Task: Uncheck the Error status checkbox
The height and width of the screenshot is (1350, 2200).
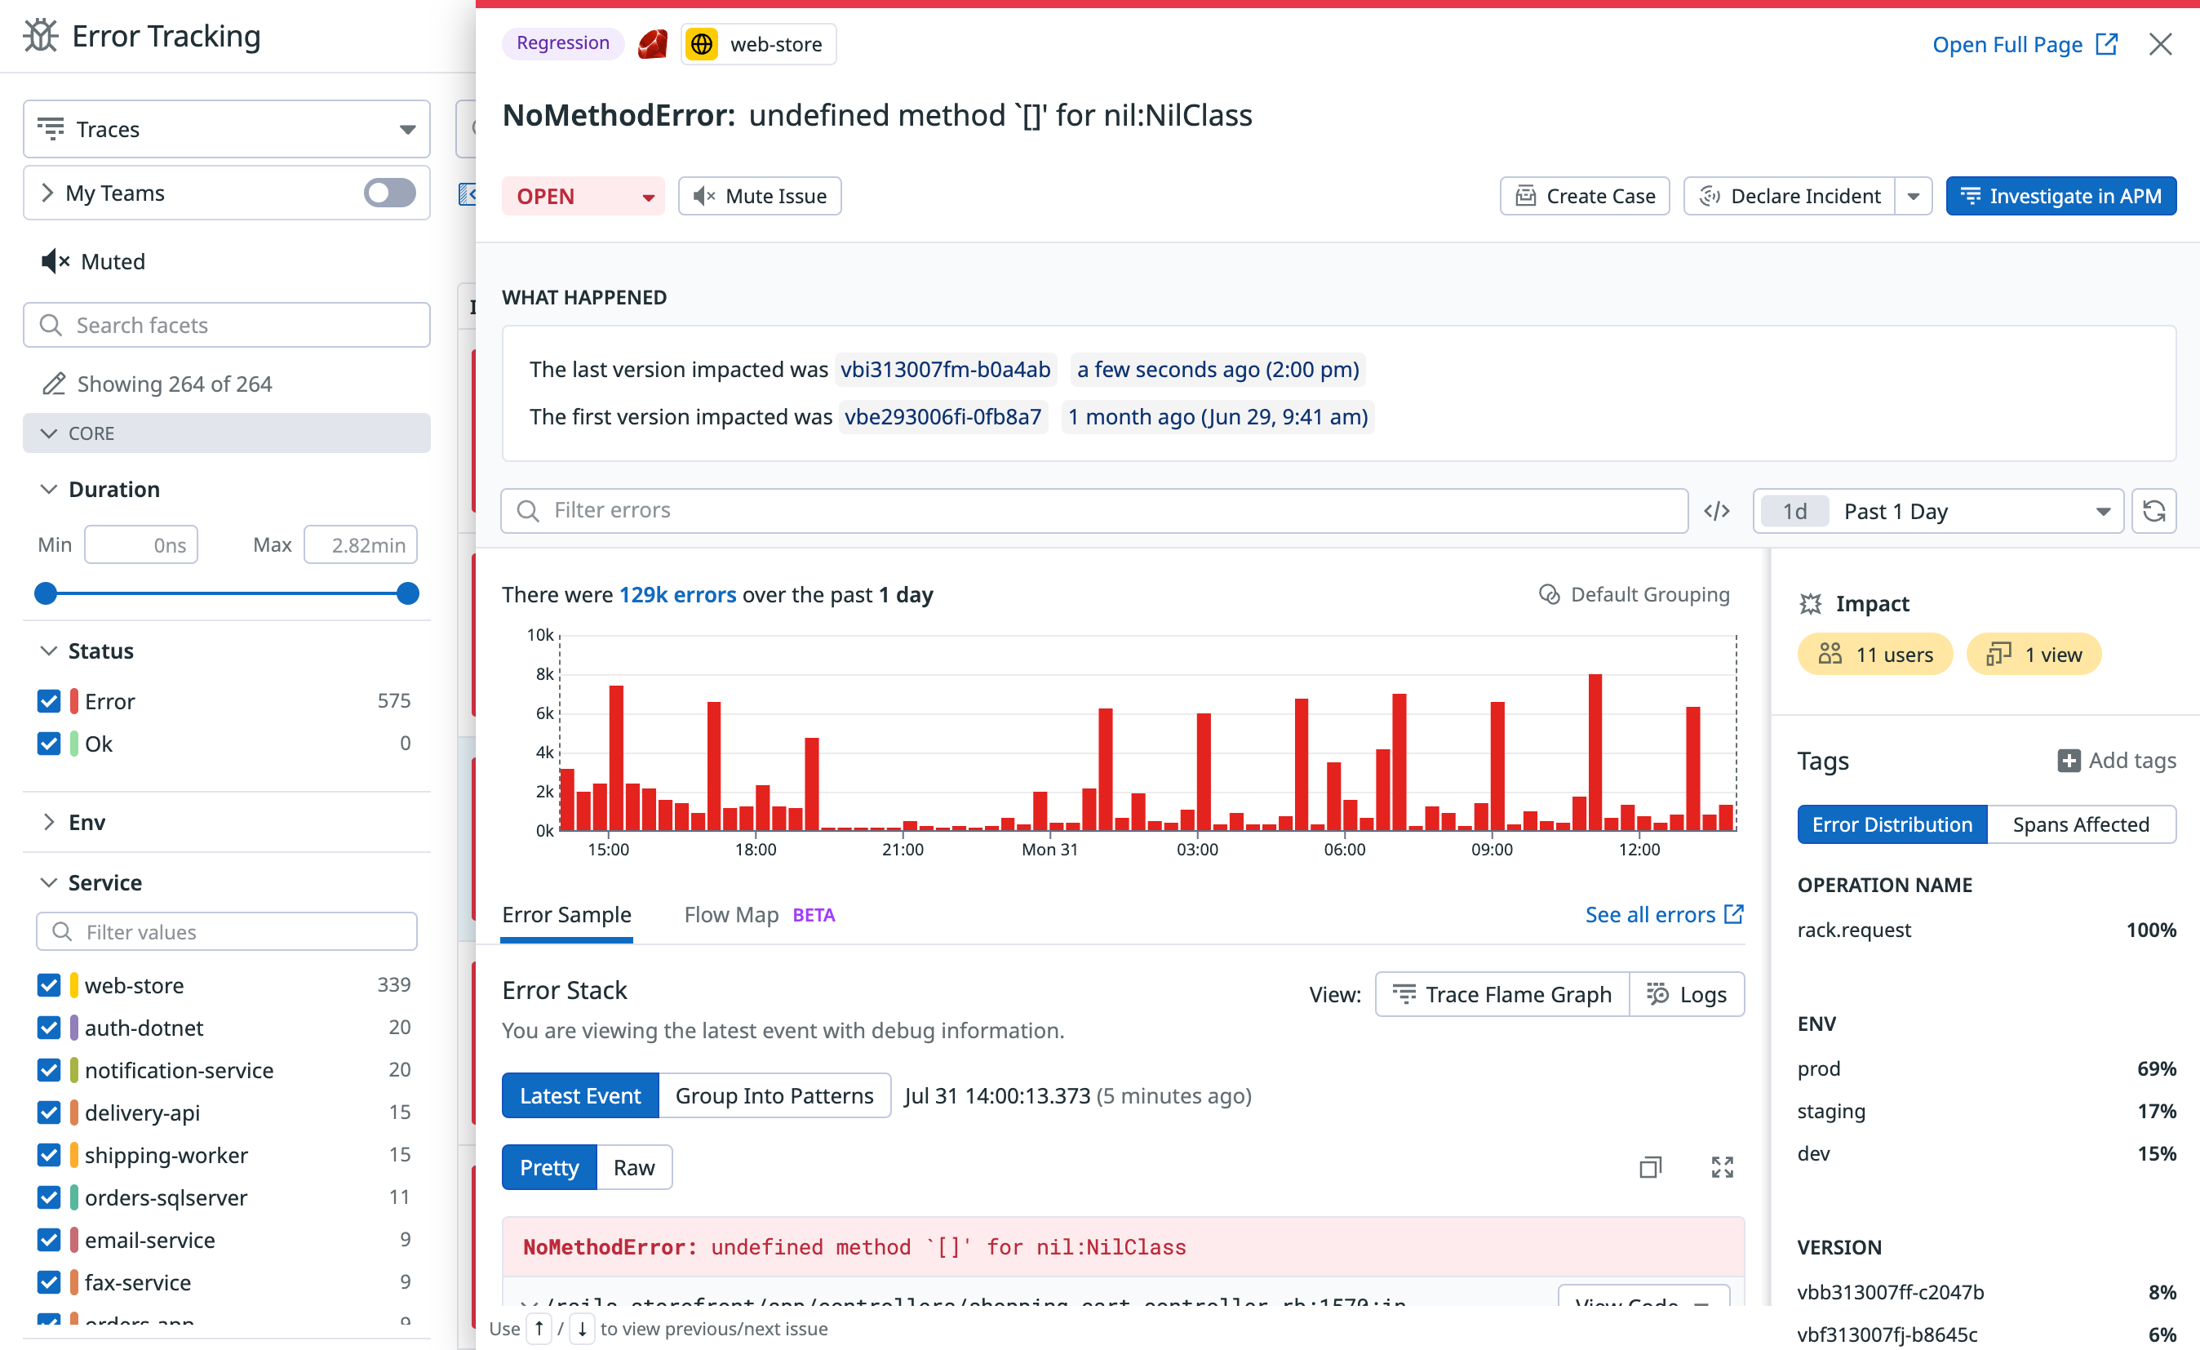Action: [49, 701]
